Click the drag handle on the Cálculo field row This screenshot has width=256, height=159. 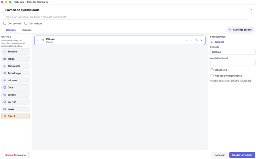point(38,40)
